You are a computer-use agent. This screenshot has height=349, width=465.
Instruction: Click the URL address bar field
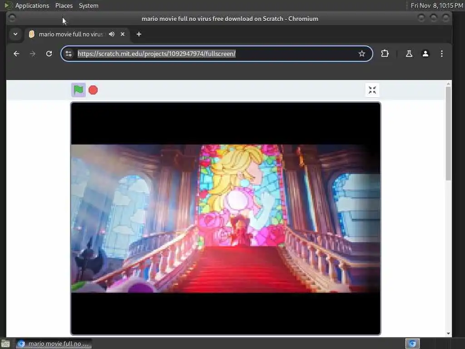click(217, 54)
